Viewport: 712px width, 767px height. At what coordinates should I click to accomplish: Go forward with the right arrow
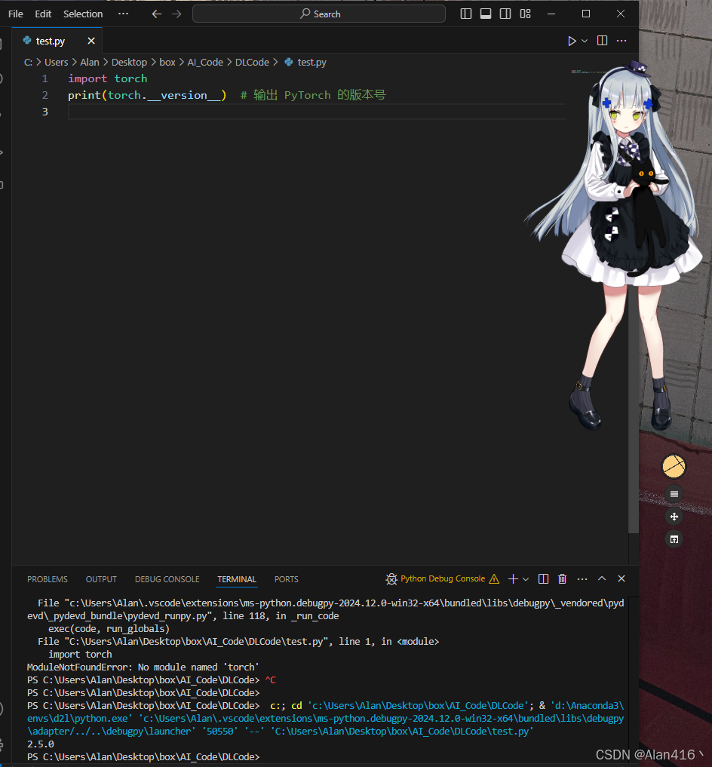(x=176, y=14)
